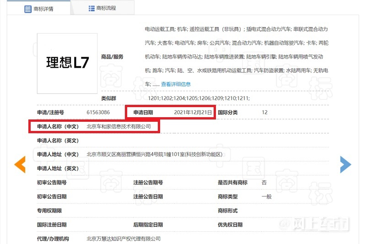Select goods text line starting 汽车; 大客车
The width and height of the screenshot is (366, 244).
[237, 43]
